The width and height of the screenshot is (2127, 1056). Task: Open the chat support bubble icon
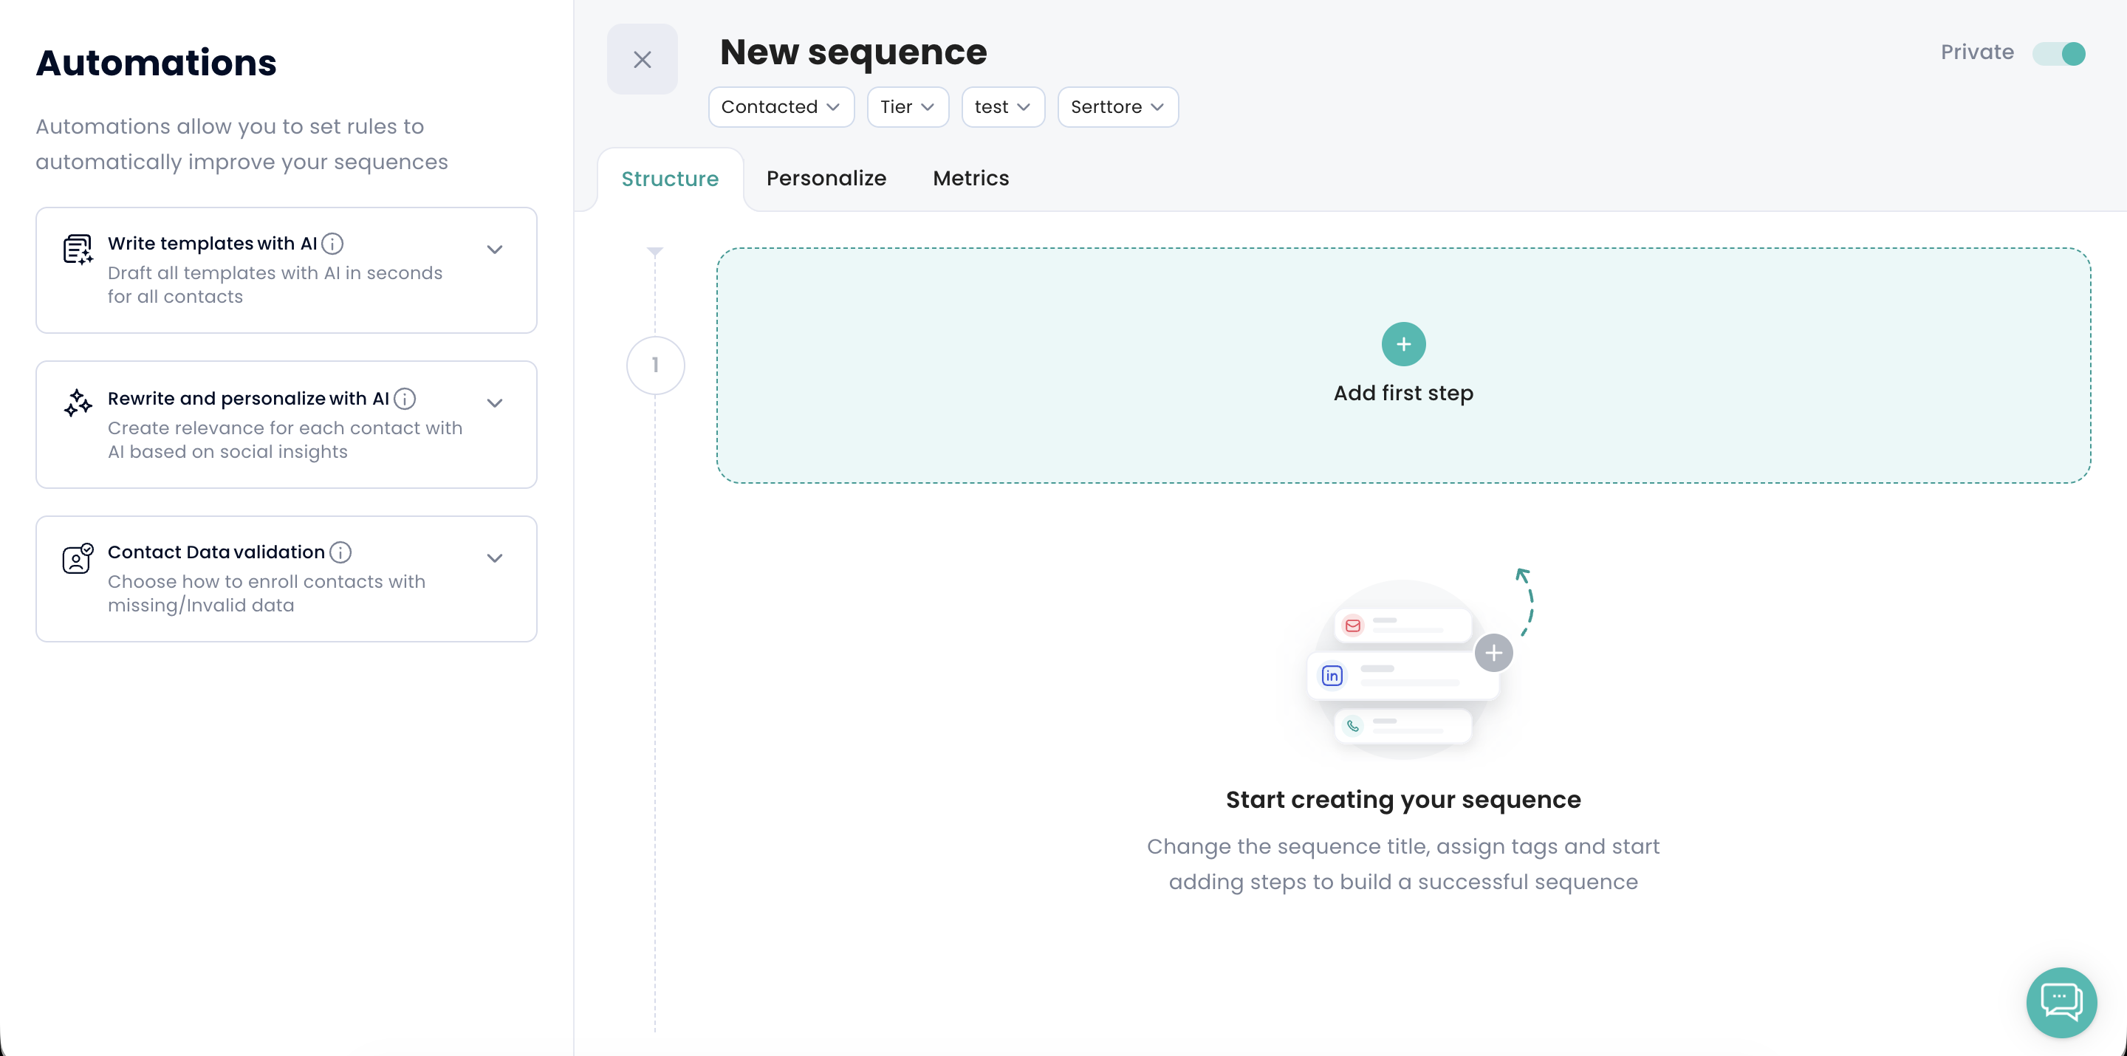pyautogui.click(x=2061, y=1002)
